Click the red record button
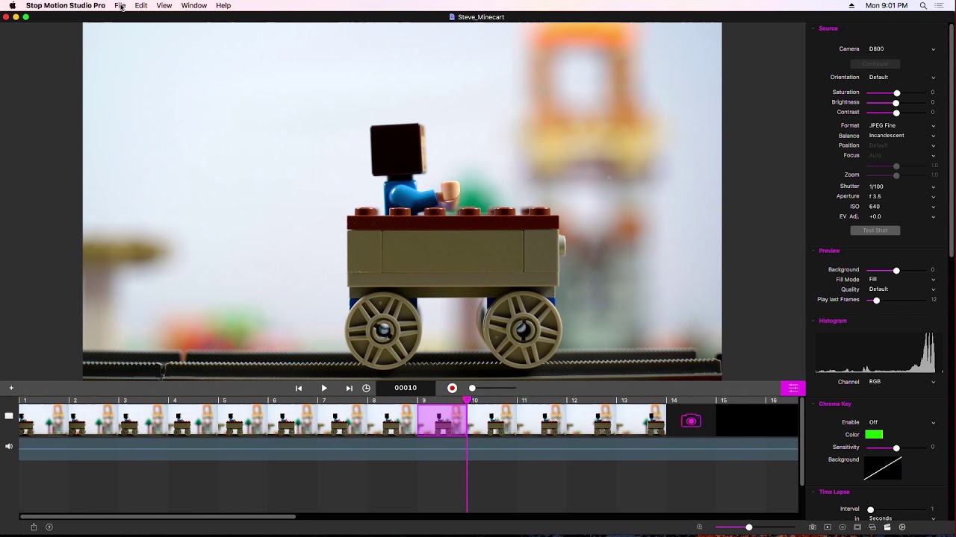The width and height of the screenshot is (956, 537). (x=452, y=388)
